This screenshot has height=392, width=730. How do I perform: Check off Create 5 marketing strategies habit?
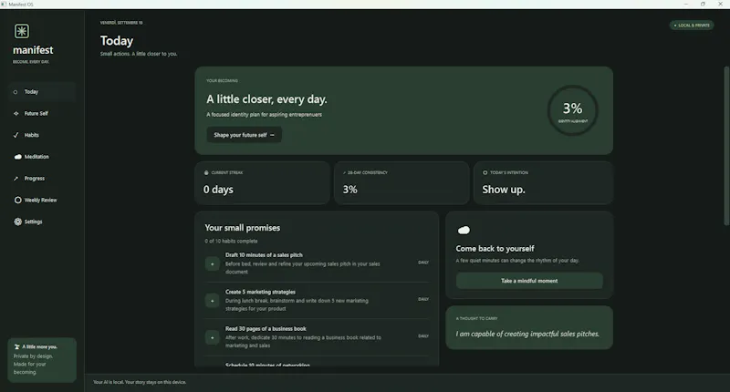coord(213,301)
